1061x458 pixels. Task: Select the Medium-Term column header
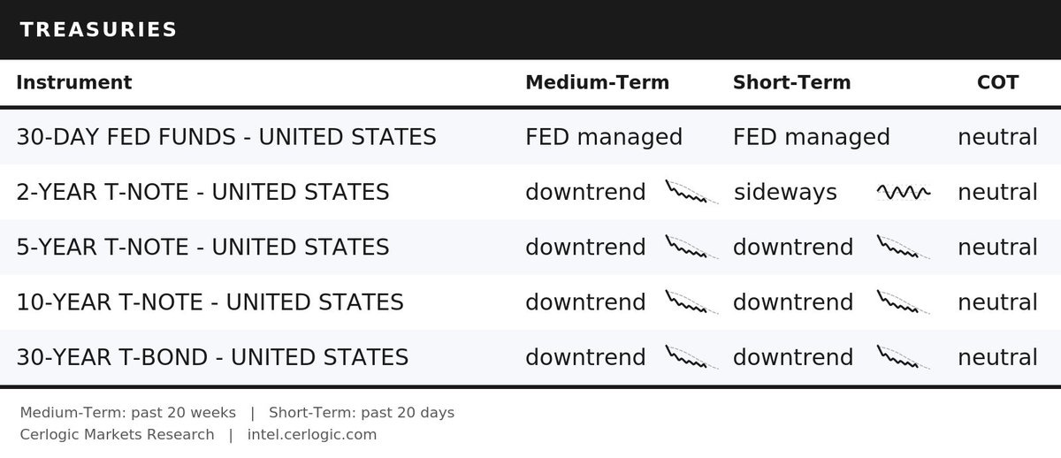point(597,82)
